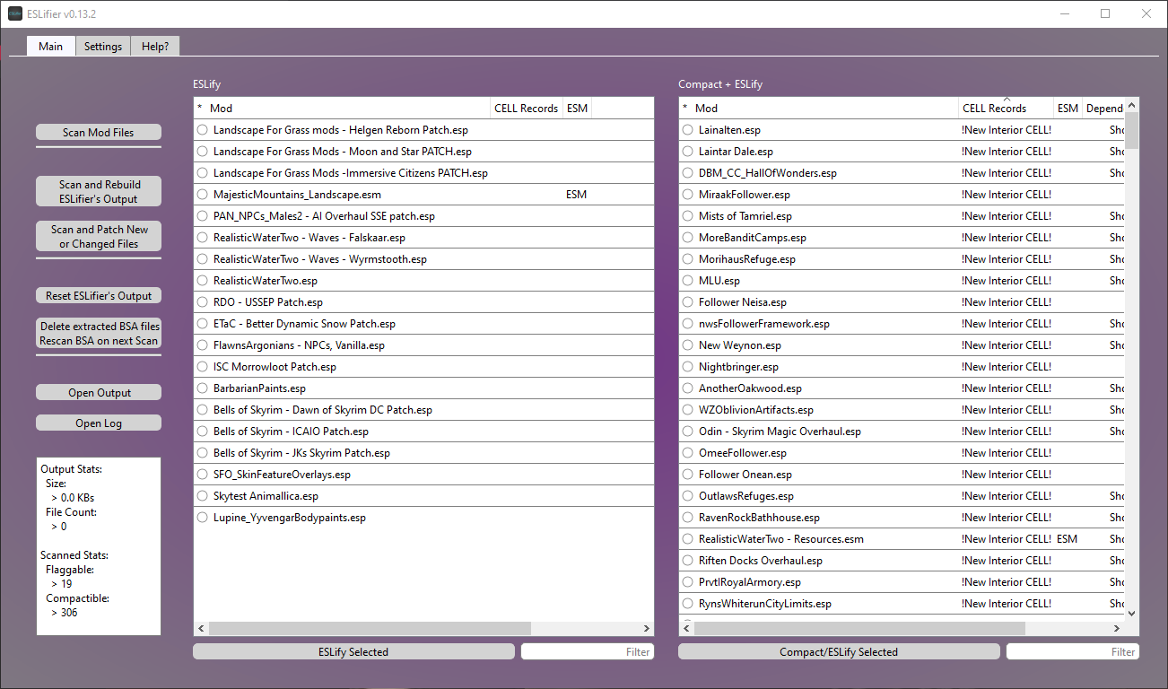Screen dimensions: 1168x689
Task: Tick the PAN_NPCs_Males2 AI Overhaul patch checkbox
Action: (x=203, y=216)
